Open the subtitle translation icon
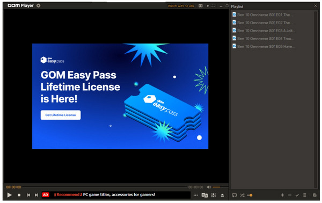The width and height of the screenshot is (322, 203). click(204, 195)
